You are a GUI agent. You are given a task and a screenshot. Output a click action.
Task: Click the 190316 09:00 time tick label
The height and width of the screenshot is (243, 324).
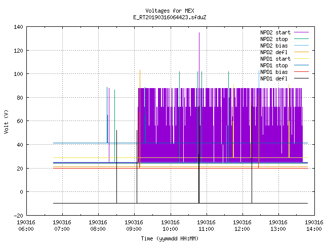click(x=134, y=226)
